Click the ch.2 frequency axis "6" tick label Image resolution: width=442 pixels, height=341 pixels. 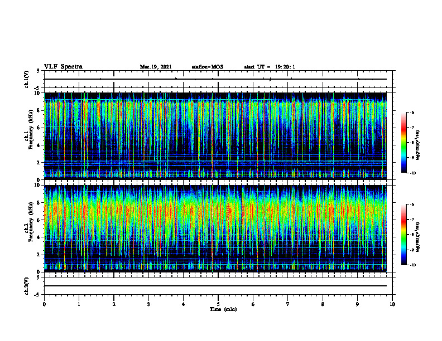39,220
